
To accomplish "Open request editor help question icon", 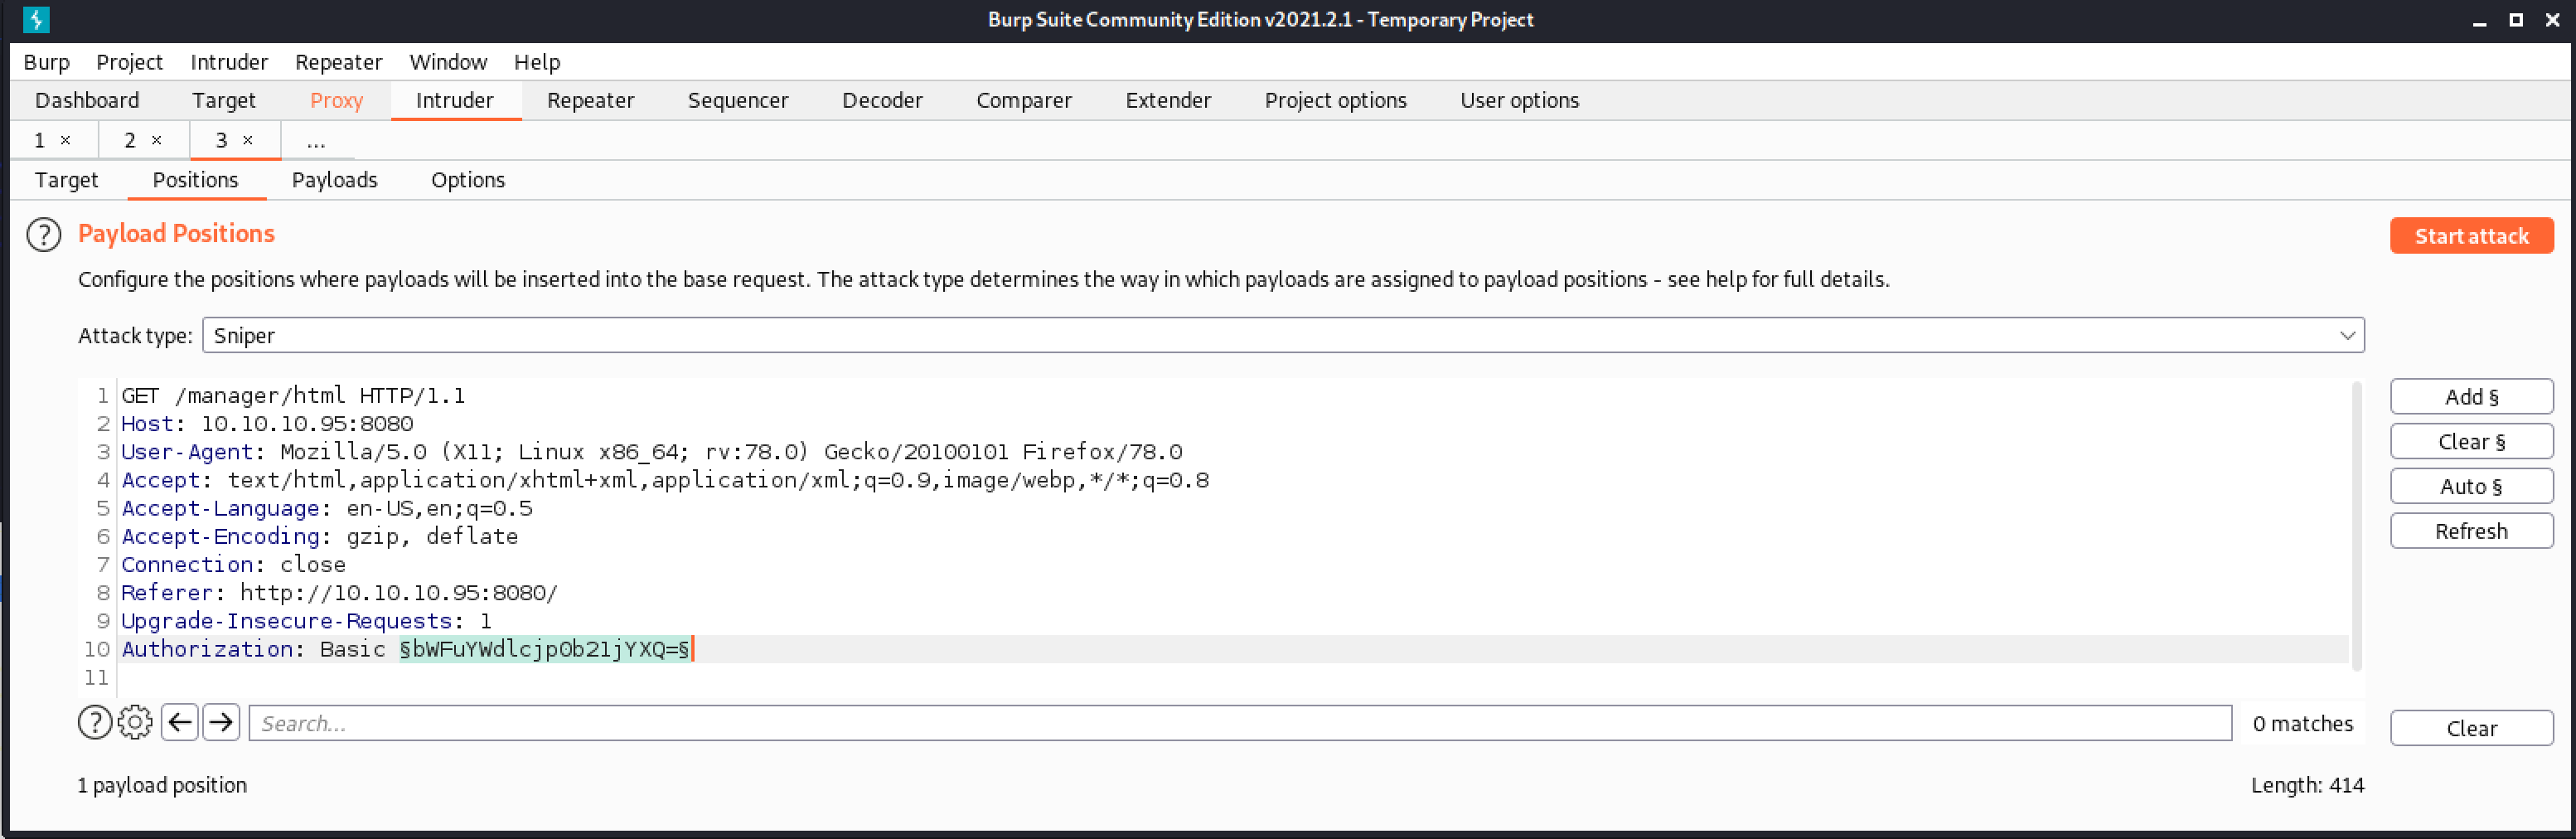I will click(x=94, y=722).
